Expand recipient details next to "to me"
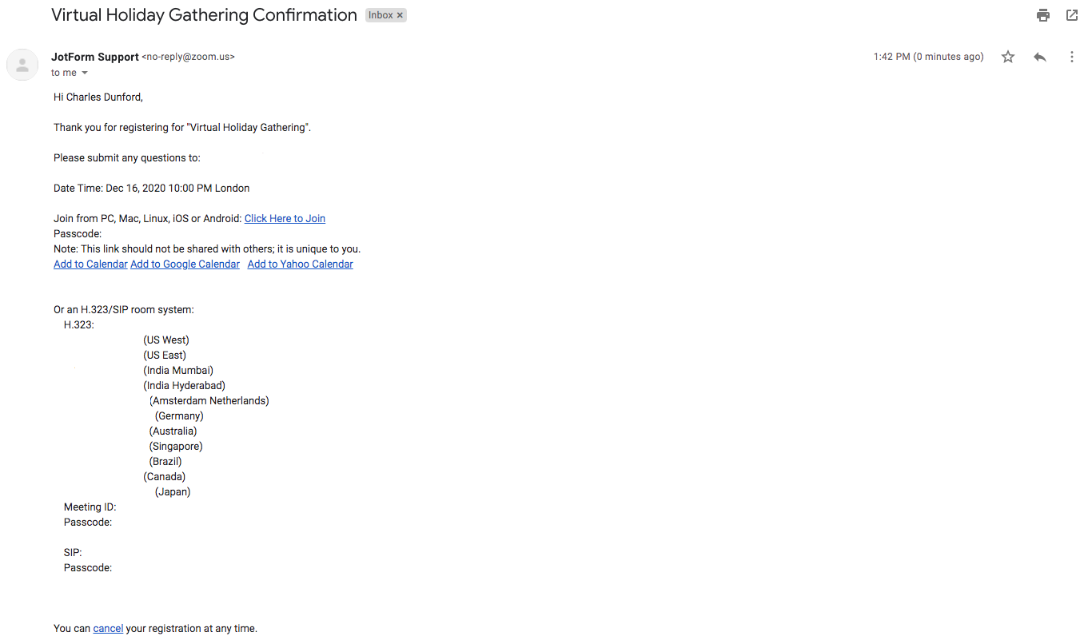1088x644 pixels. pyautogui.click(x=85, y=73)
